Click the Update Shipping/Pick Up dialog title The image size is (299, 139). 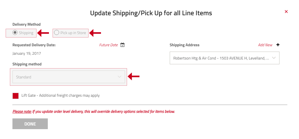(151, 13)
